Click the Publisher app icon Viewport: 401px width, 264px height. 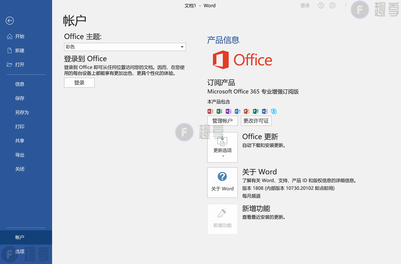[256, 111]
